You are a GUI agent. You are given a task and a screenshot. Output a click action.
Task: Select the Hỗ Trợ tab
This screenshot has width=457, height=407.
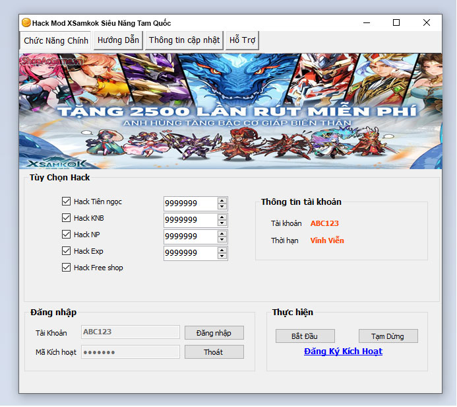point(242,40)
